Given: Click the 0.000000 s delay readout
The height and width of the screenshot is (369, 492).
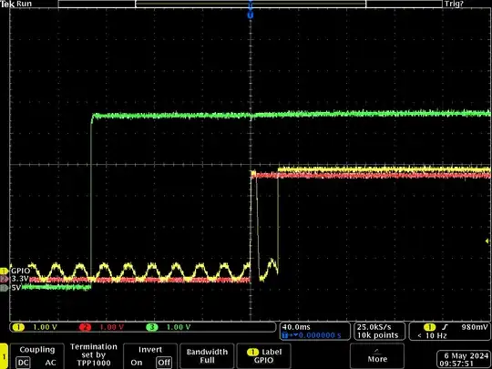Looking at the screenshot, I should click(x=320, y=335).
